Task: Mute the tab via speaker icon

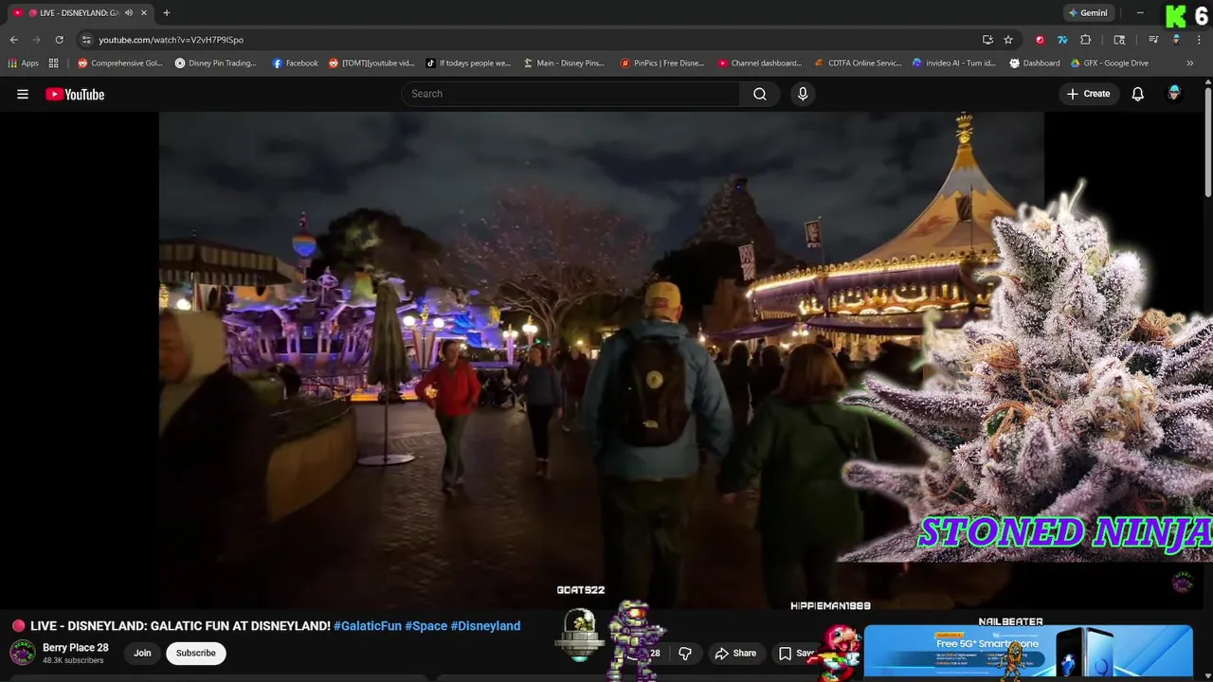Action: 129,13
